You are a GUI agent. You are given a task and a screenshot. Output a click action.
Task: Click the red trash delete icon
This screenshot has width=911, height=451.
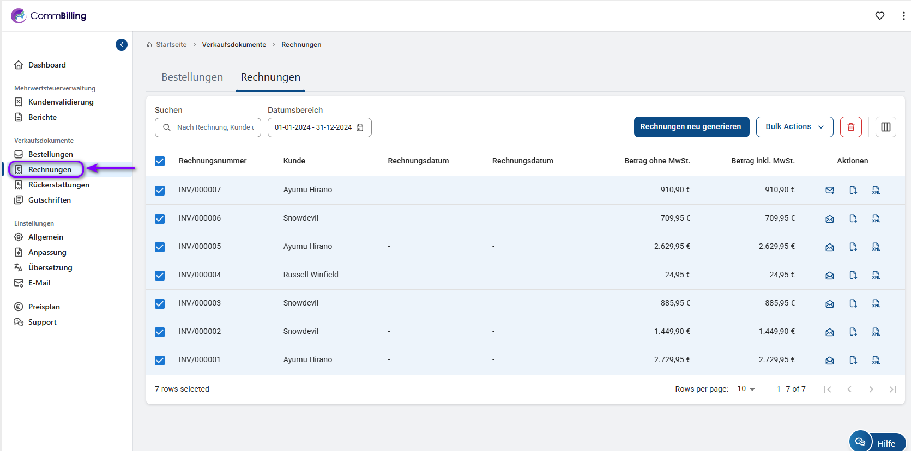pos(850,127)
